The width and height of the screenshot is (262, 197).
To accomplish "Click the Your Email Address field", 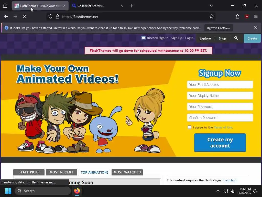I will click(x=220, y=85).
